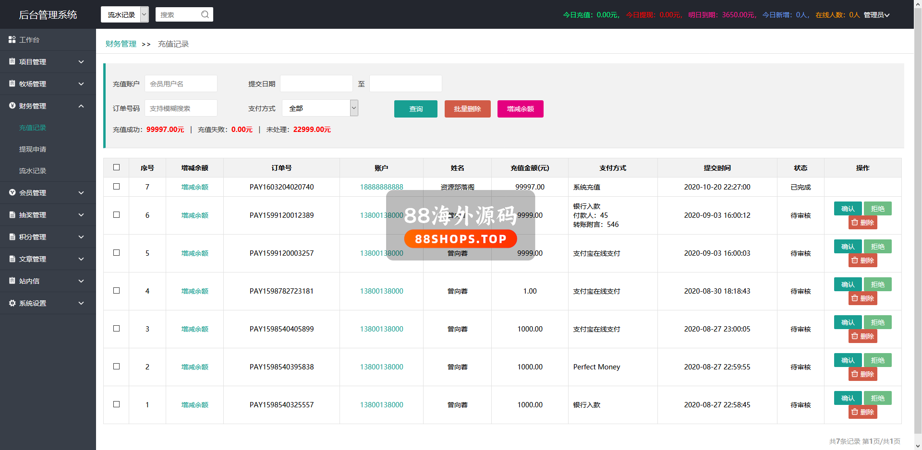This screenshot has height=450, width=922.
Task: Click the 抽奖管理 document icon
Action: point(12,215)
